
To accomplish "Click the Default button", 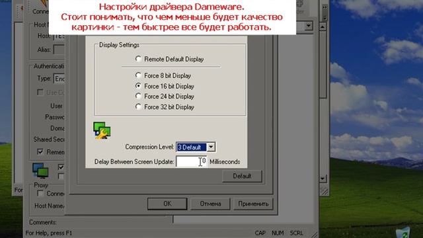I will [242, 176].
